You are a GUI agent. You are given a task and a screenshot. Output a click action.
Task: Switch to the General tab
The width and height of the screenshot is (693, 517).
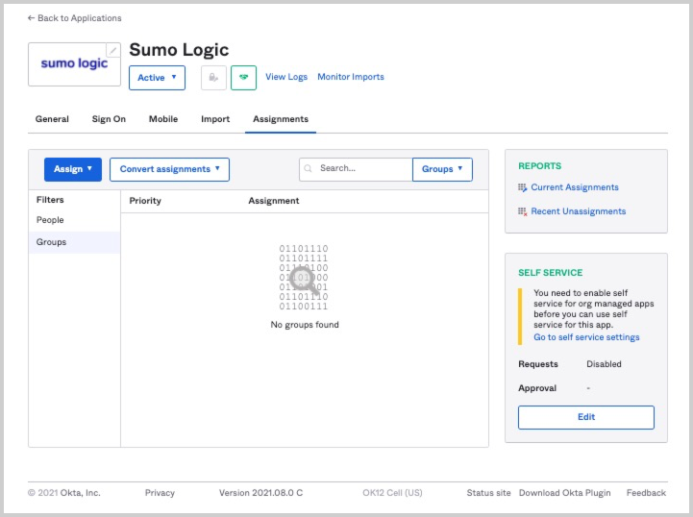(52, 119)
